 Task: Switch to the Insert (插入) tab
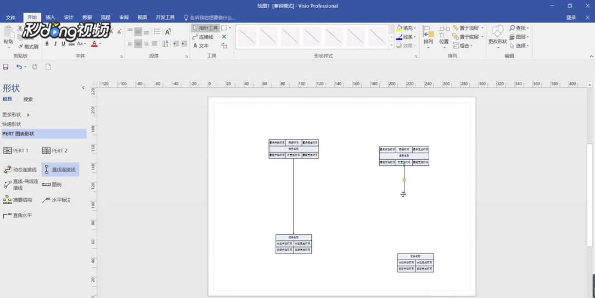50,18
